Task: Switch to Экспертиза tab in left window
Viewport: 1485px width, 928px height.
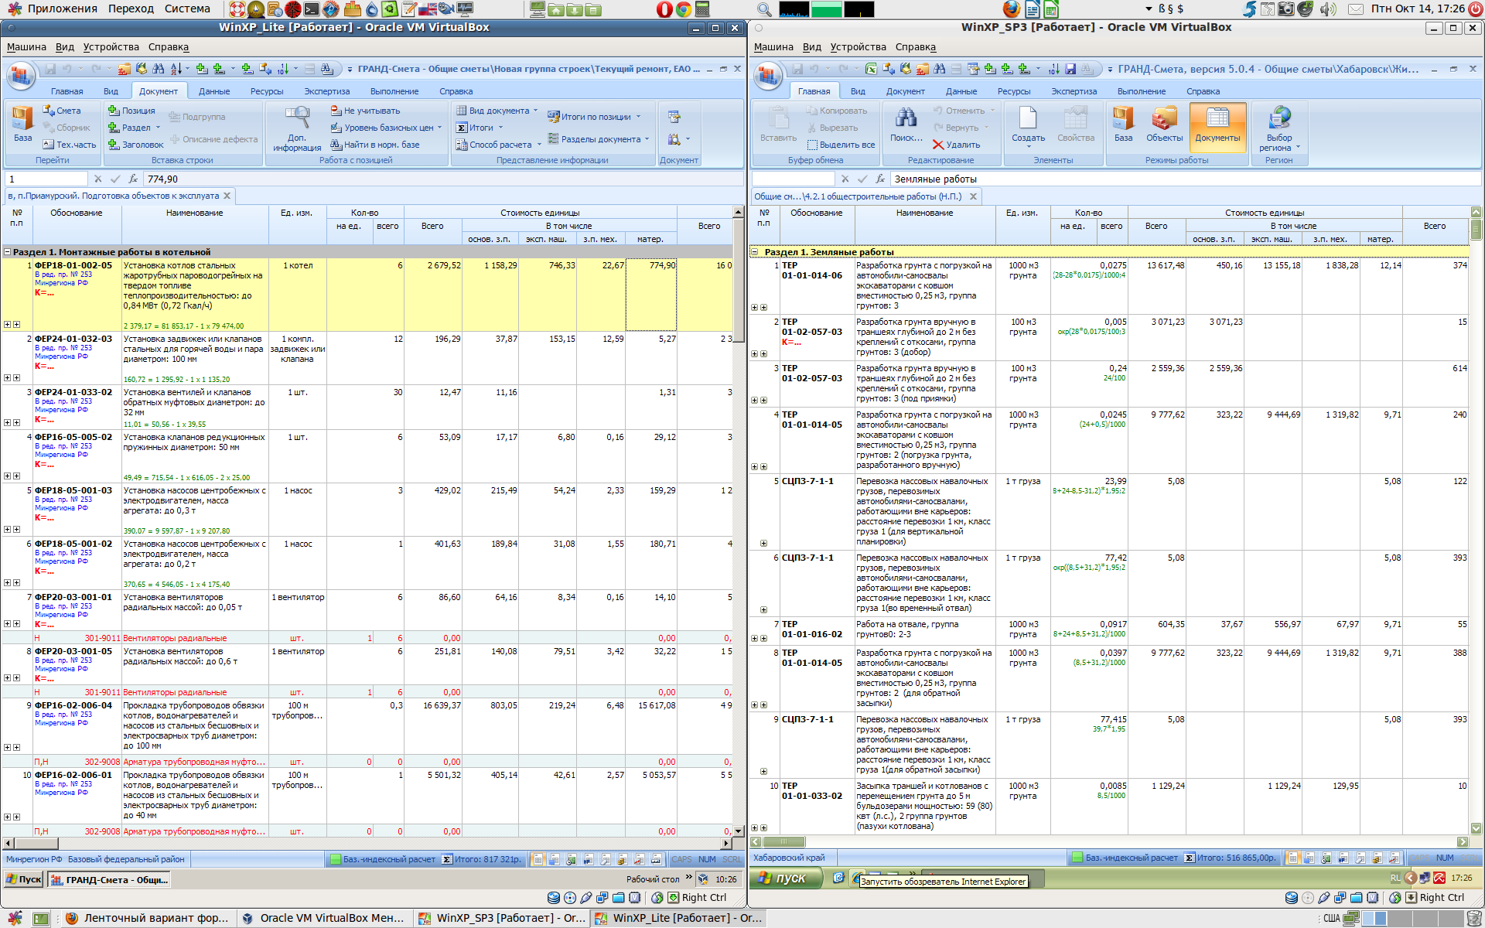Action: (x=326, y=91)
